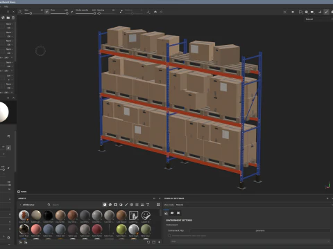Click the sphere display icon top-right toolbar
The image size is (333, 249).
(x=307, y=12)
